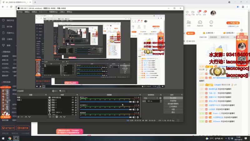Toggle visibility of 图像 3 source

[x=73, y=105]
